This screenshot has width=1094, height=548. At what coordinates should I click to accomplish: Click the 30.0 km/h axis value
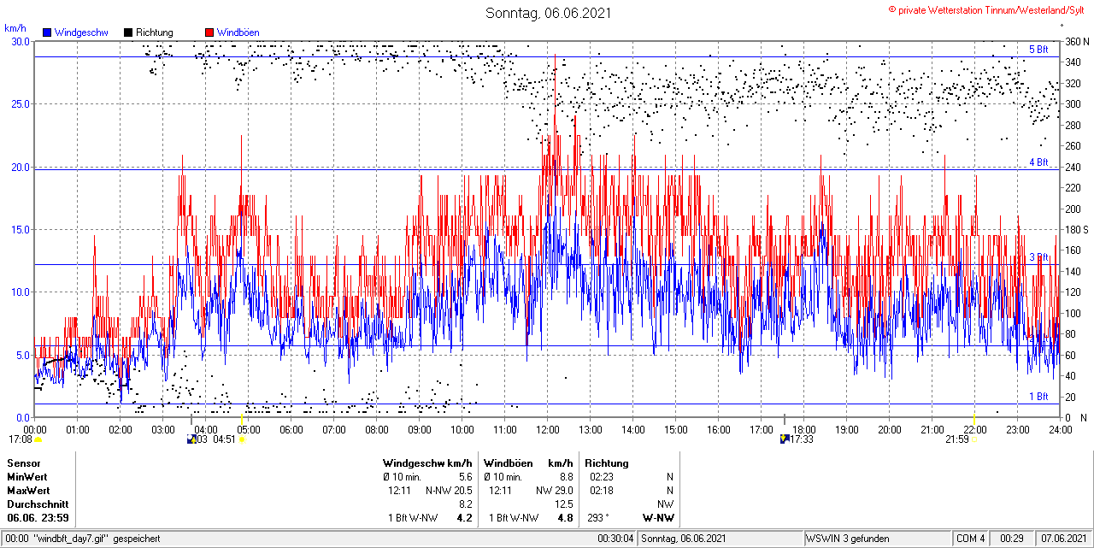tap(20, 41)
